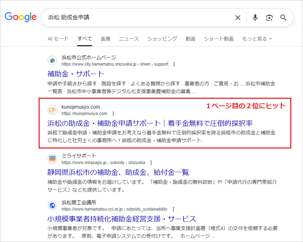
Task: Open the three-dot menu for 補助金・サポート result
Action: [x=173, y=64]
